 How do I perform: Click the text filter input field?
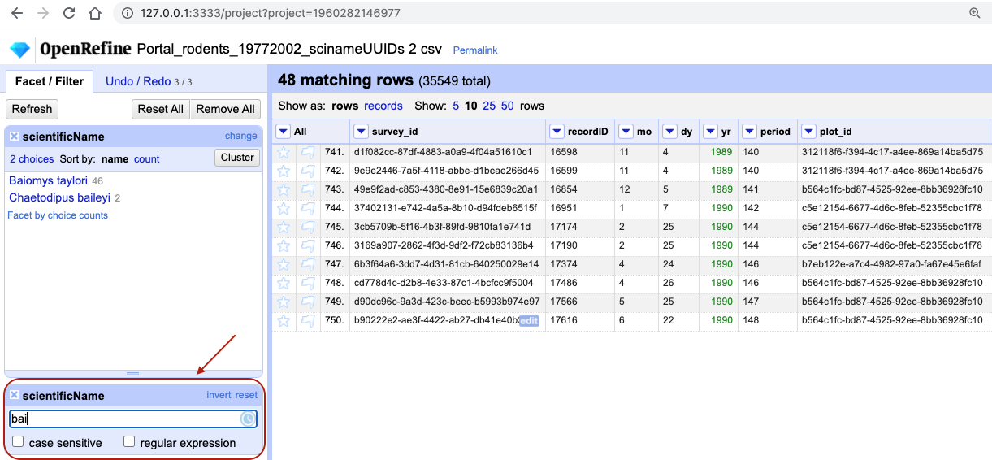coord(124,419)
